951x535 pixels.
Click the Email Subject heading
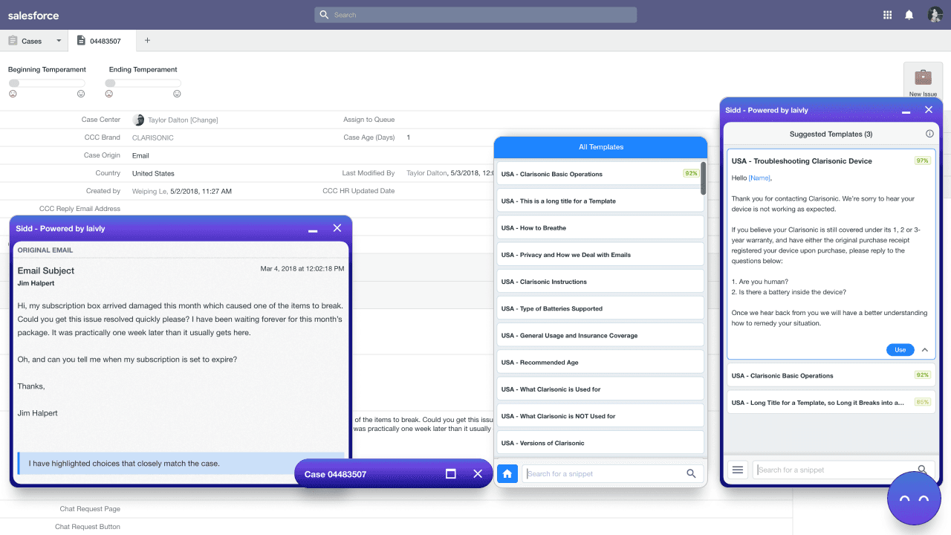click(x=46, y=270)
